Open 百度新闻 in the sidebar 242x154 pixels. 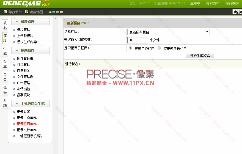click(23, 71)
